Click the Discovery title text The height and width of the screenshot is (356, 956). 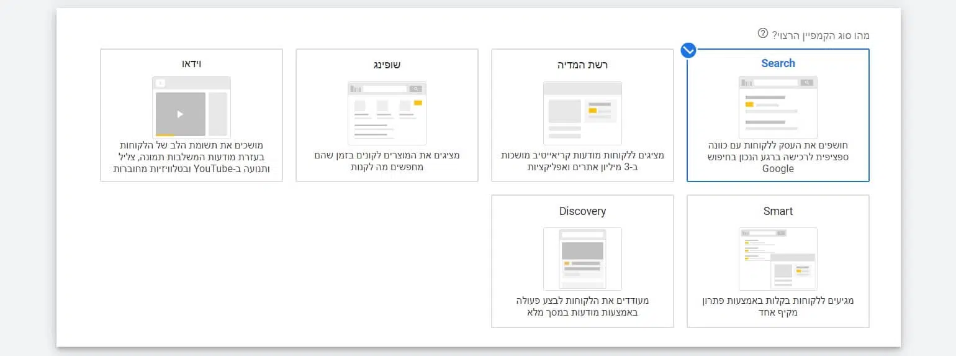pos(582,211)
